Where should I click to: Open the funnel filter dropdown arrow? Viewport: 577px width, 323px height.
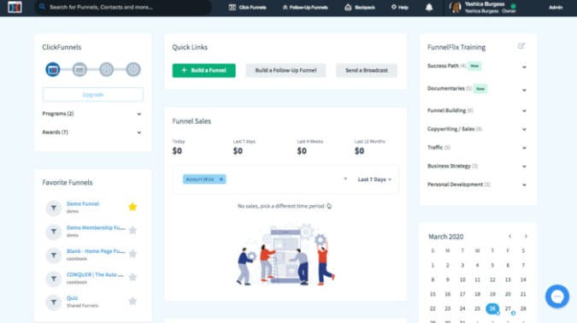click(x=345, y=179)
